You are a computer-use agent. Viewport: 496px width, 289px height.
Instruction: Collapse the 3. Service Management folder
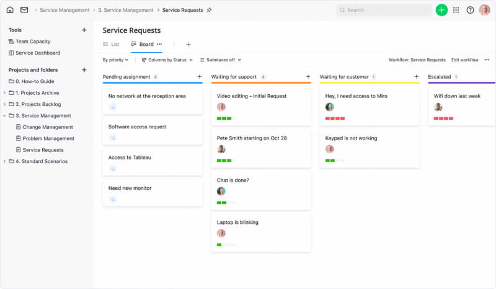pyautogui.click(x=5, y=115)
